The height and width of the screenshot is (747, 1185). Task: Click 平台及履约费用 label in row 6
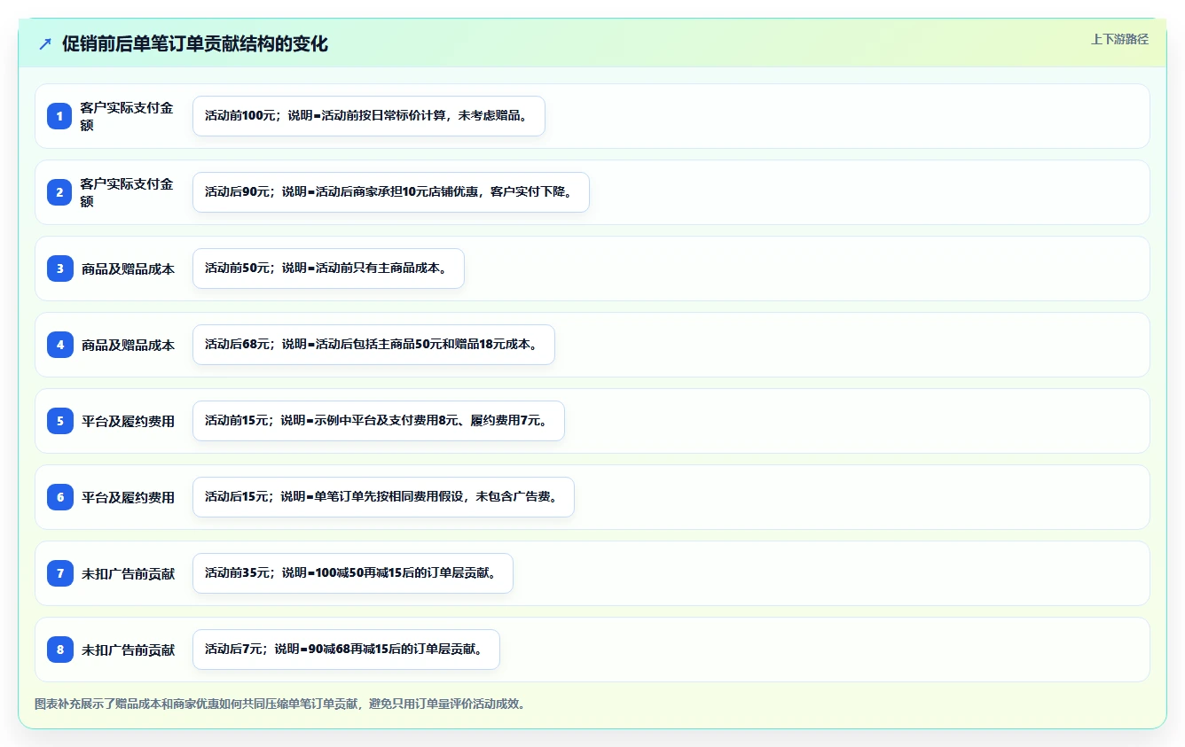click(128, 498)
